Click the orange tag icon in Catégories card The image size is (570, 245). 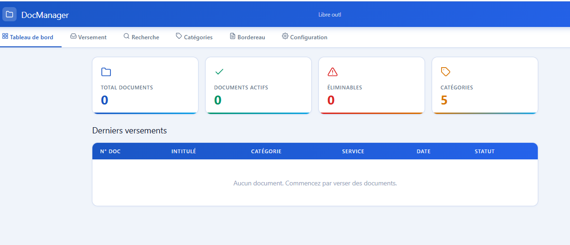tap(446, 72)
